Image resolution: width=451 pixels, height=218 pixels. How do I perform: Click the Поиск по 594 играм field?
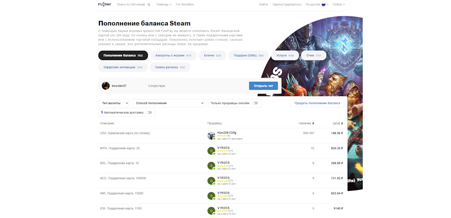[130, 4]
